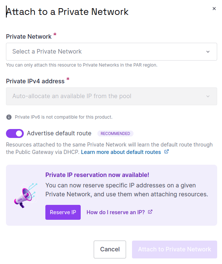Viewport: 222px width, 264px height.
Task: Open How do I reserve an IP? link
Action: (x=116, y=212)
